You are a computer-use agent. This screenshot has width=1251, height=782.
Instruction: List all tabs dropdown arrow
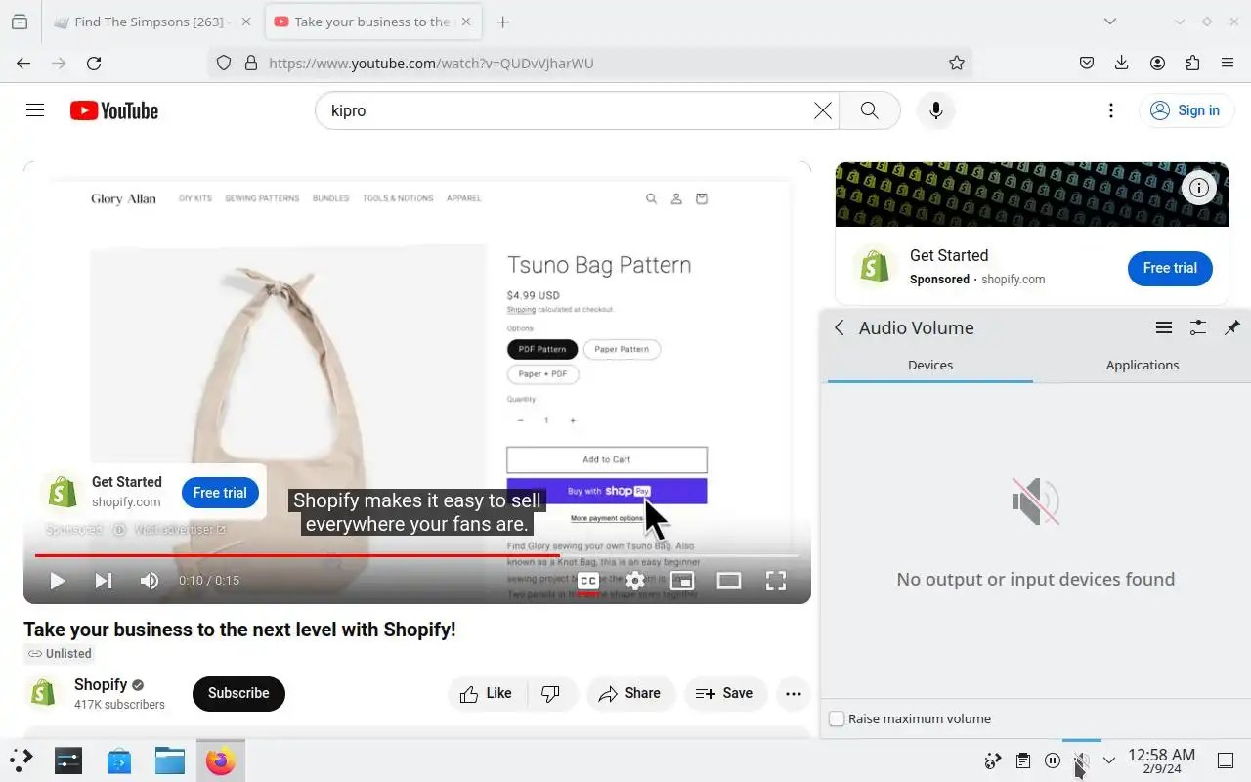1110,22
